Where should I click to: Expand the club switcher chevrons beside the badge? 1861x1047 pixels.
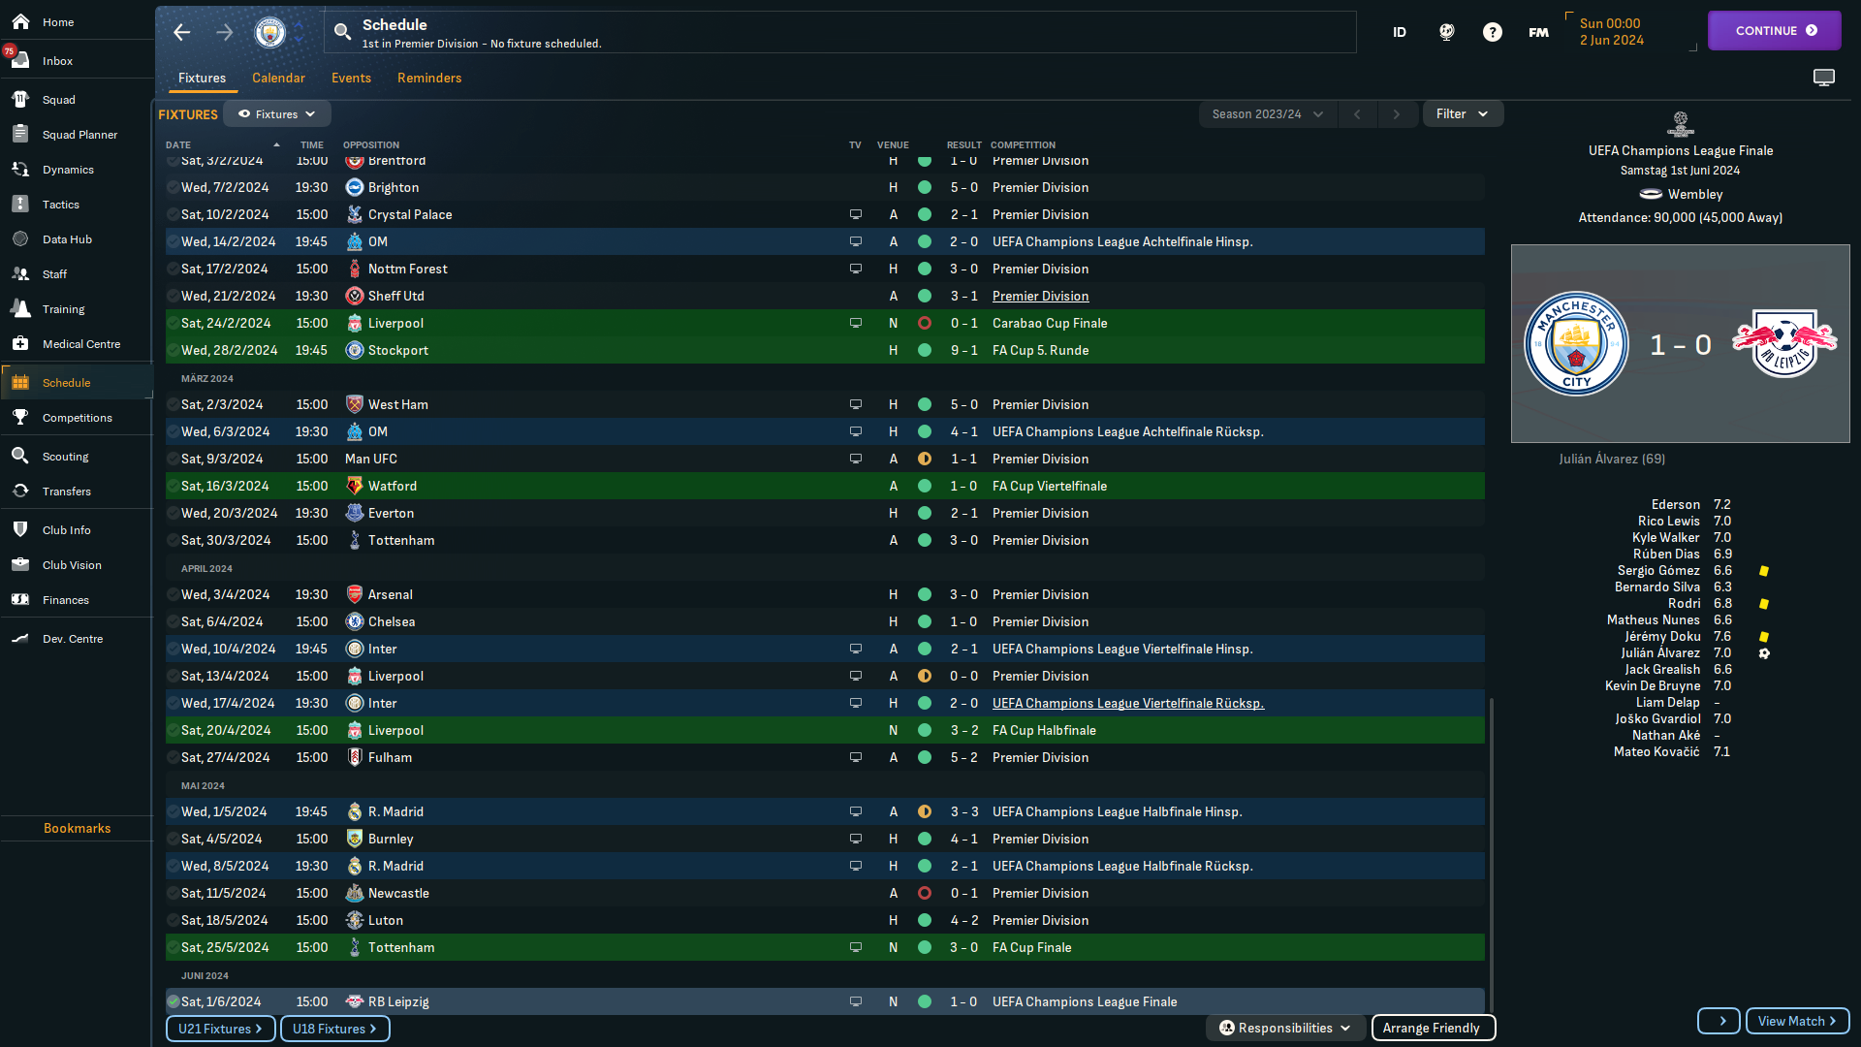300,32
